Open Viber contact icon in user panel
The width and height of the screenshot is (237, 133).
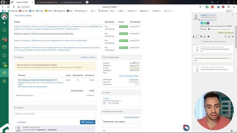coord(208,23)
